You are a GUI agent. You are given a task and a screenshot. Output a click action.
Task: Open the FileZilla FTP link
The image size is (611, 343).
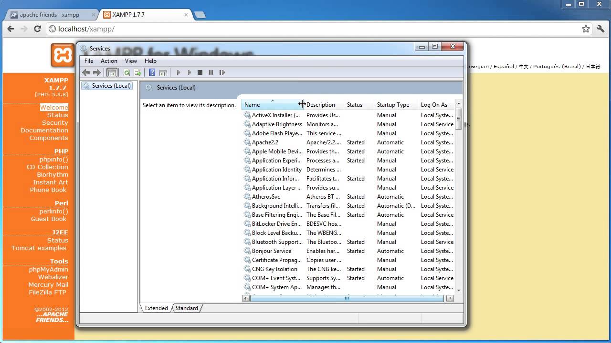tap(47, 292)
